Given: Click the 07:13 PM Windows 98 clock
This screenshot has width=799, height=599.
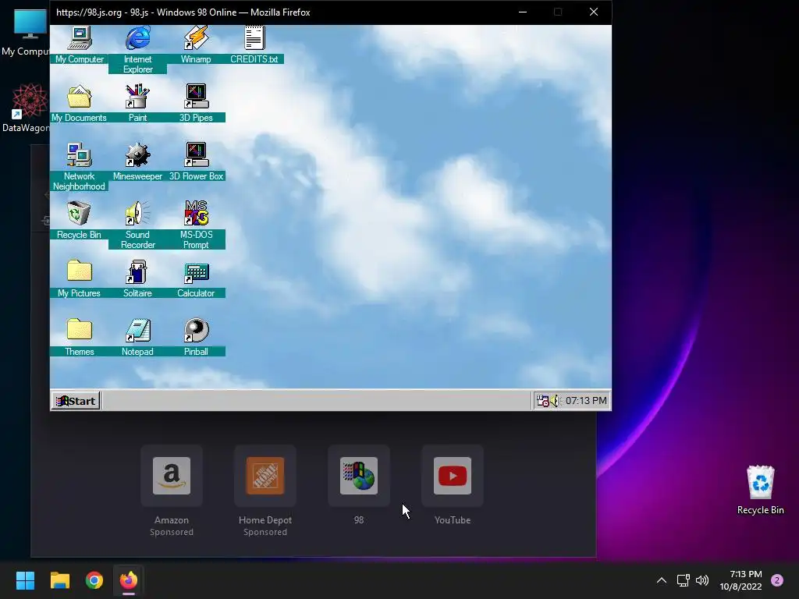Looking at the screenshot, I should click(586, 401).
